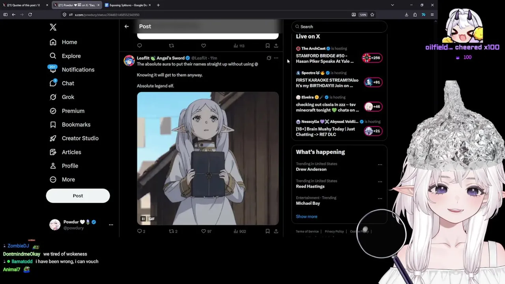Bookmark Leaflit's post

(267, 231)
